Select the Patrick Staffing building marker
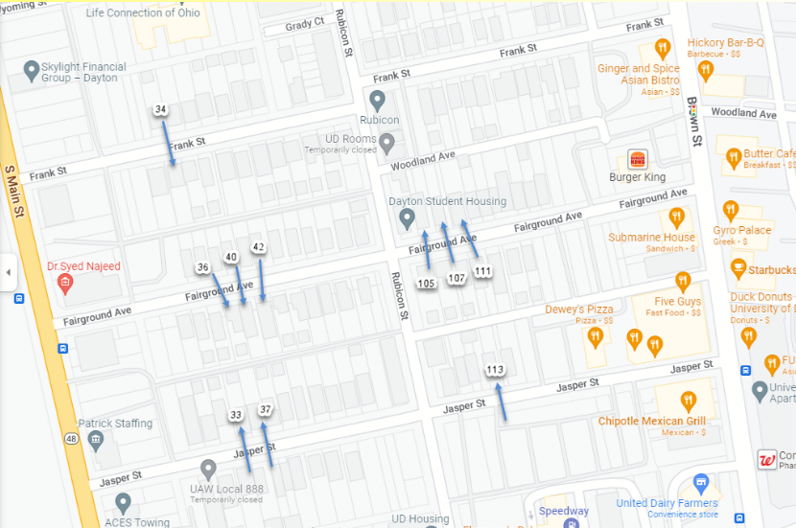796x528 pixels. 96,441
